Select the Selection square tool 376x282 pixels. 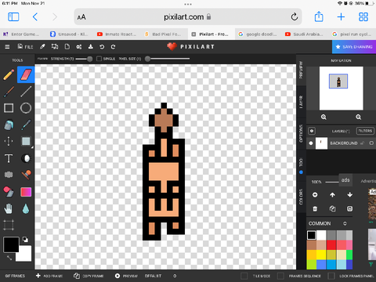(x=26, y=141)
